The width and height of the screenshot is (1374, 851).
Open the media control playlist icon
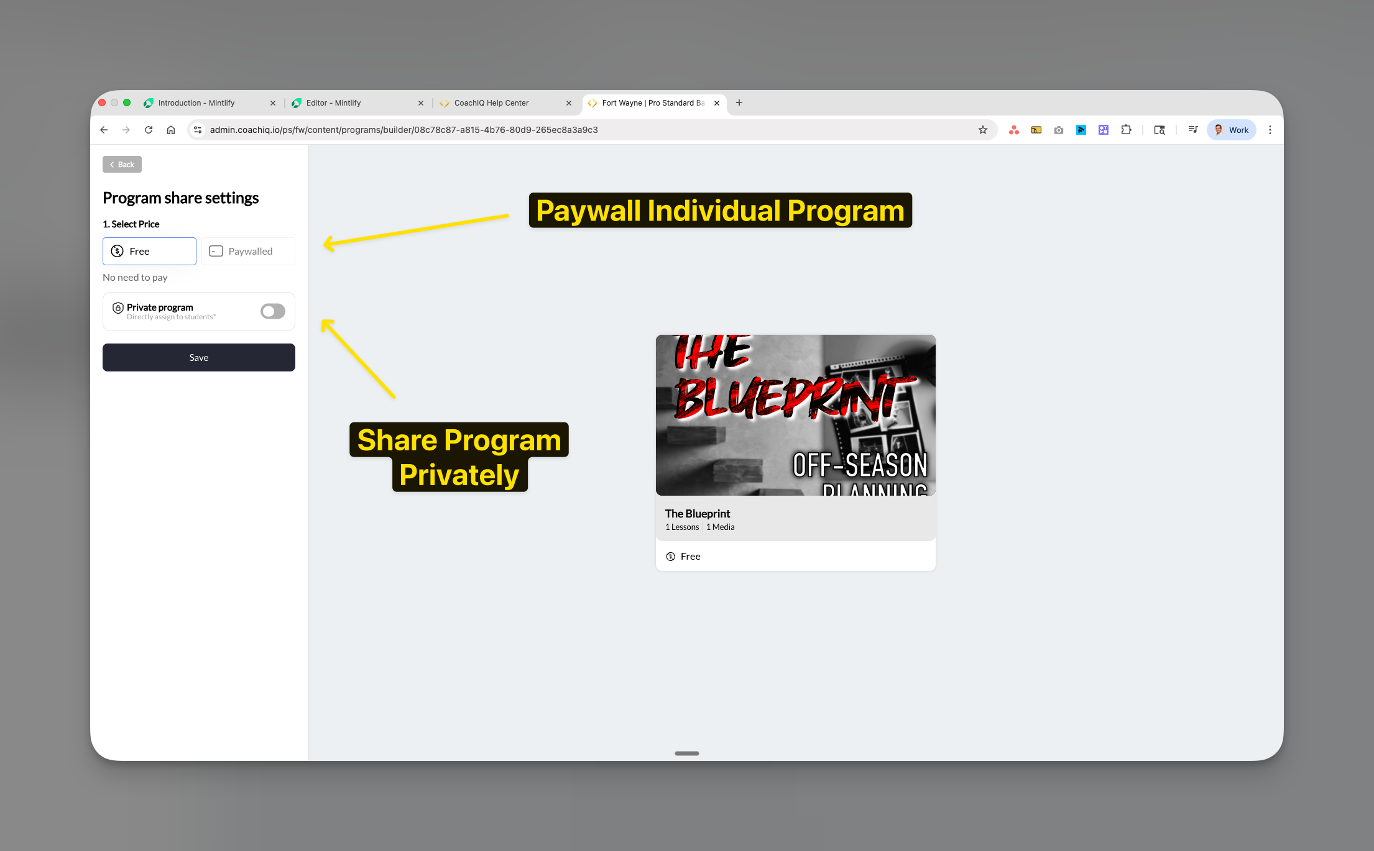1192,130
